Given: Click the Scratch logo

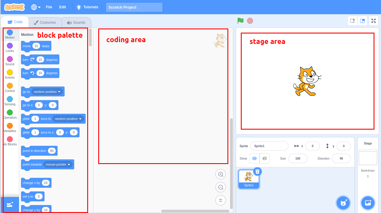Looking at the screenshot, I should point(15,7).
